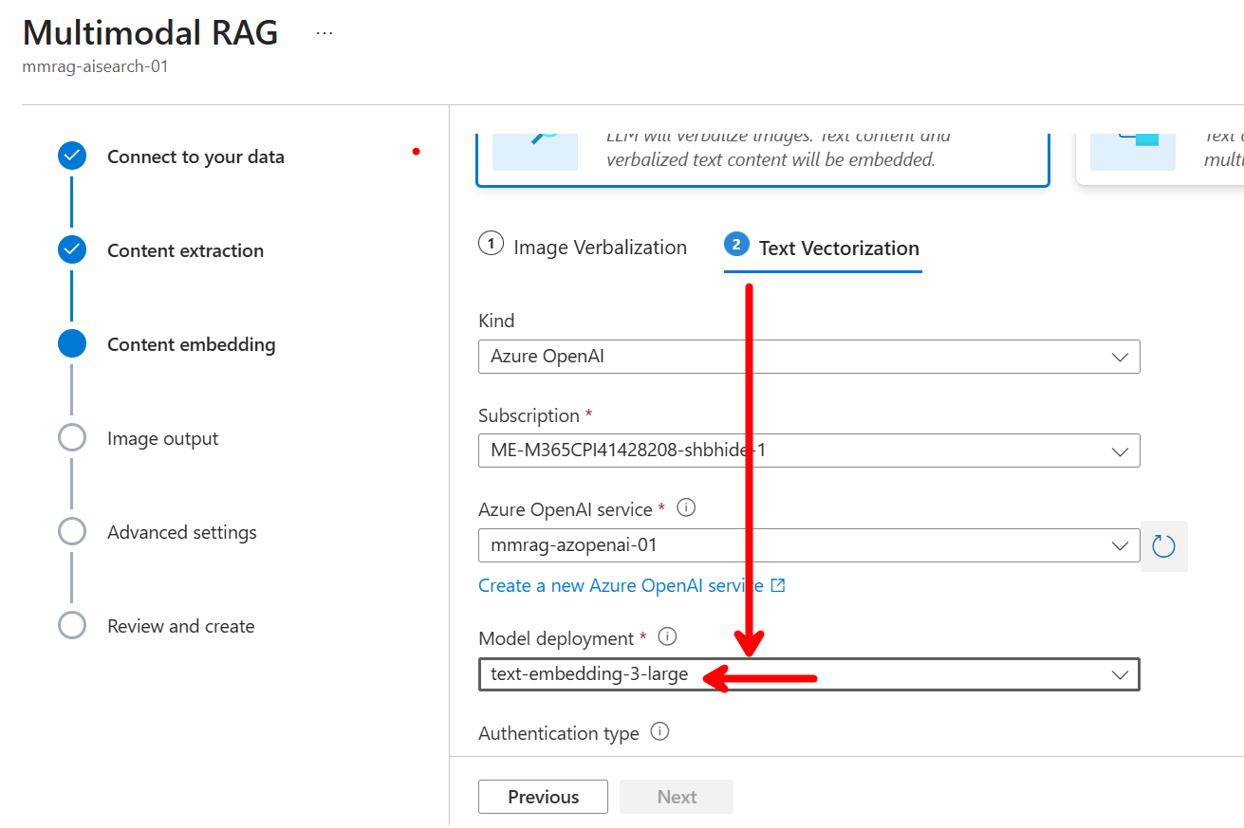Image resolution: width=1244 pixels, height=828 pixels.
Task: Click the Next button
Action: click(x=677, y=797)
